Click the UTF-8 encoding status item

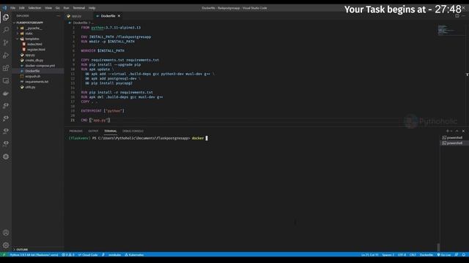(x=402, y=255)
